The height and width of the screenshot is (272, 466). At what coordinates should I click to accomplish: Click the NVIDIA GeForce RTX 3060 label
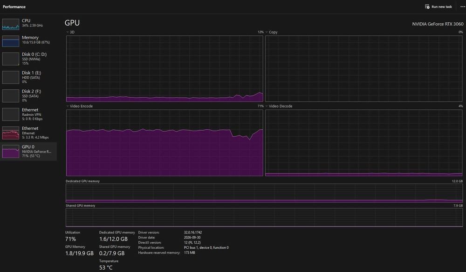coord(438,24)
